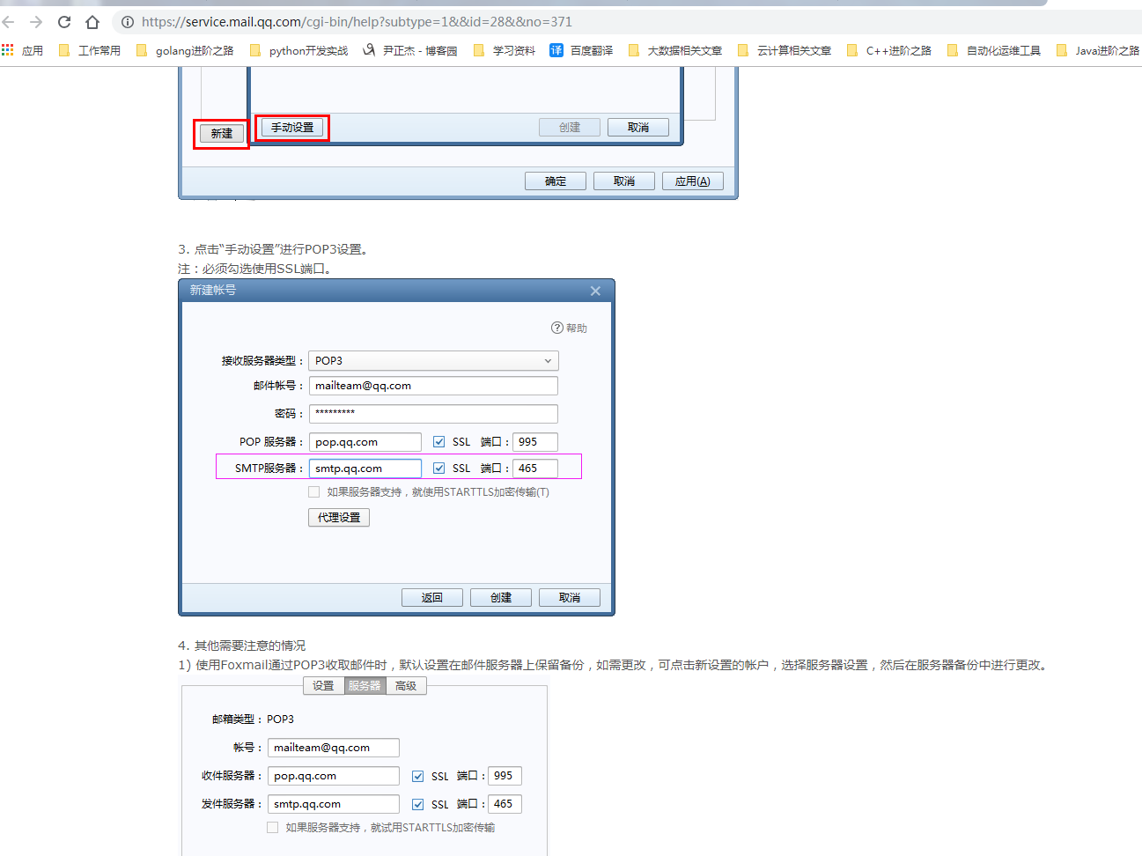
Task: Click the 创建 button in dialog
Action: (500, 596)
